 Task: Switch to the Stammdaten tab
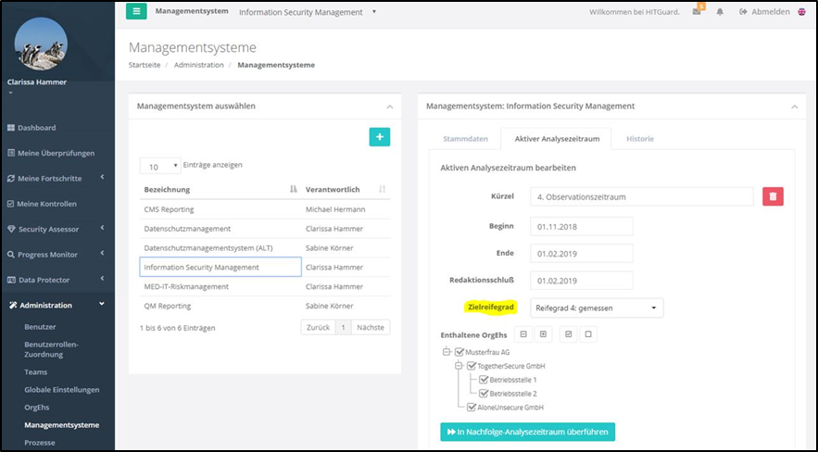(x=464, y=139)
